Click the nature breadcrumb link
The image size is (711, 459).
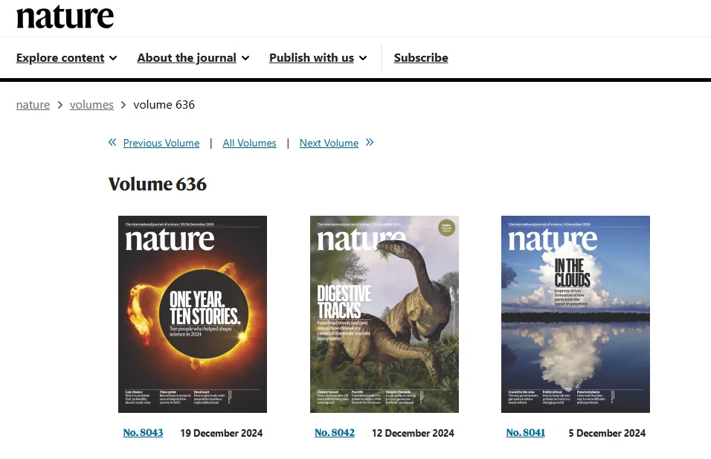[x=33, y=105]
